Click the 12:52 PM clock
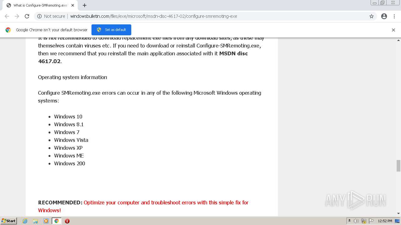401x225 pixels. 385,221
